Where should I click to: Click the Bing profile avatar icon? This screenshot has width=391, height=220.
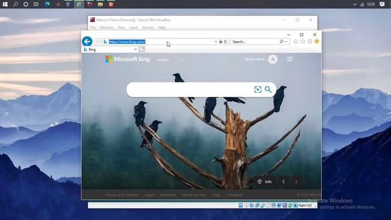(273, 59)
